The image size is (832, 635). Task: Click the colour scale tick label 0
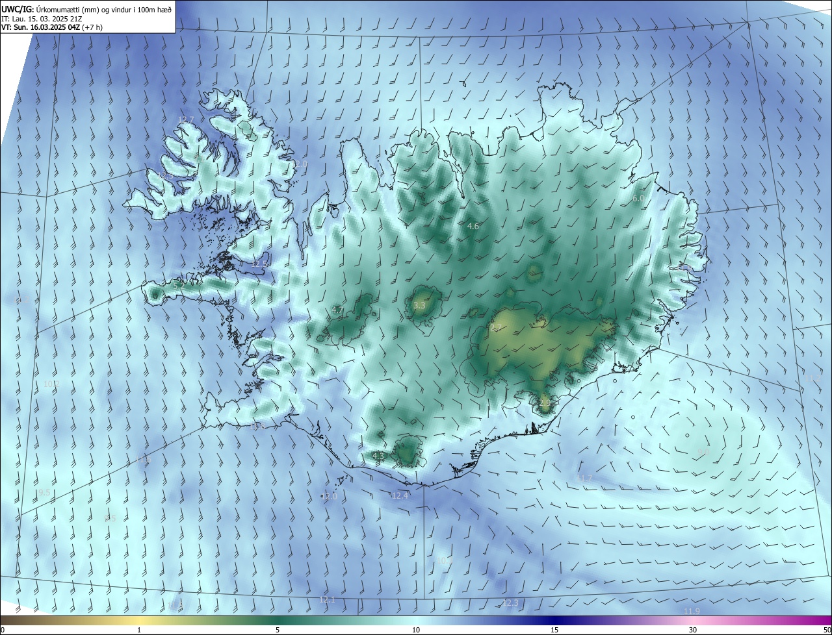pyautogui.click(x=3, y=630)
